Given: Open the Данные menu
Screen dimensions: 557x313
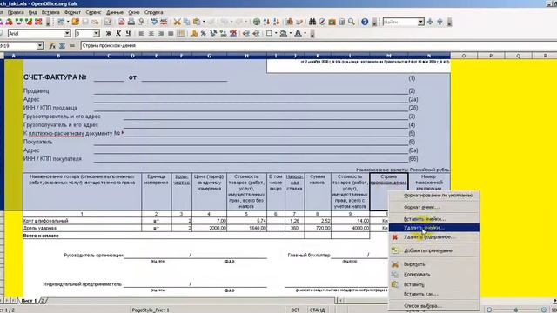Looking at the screenshot, I should click(115, 12).
